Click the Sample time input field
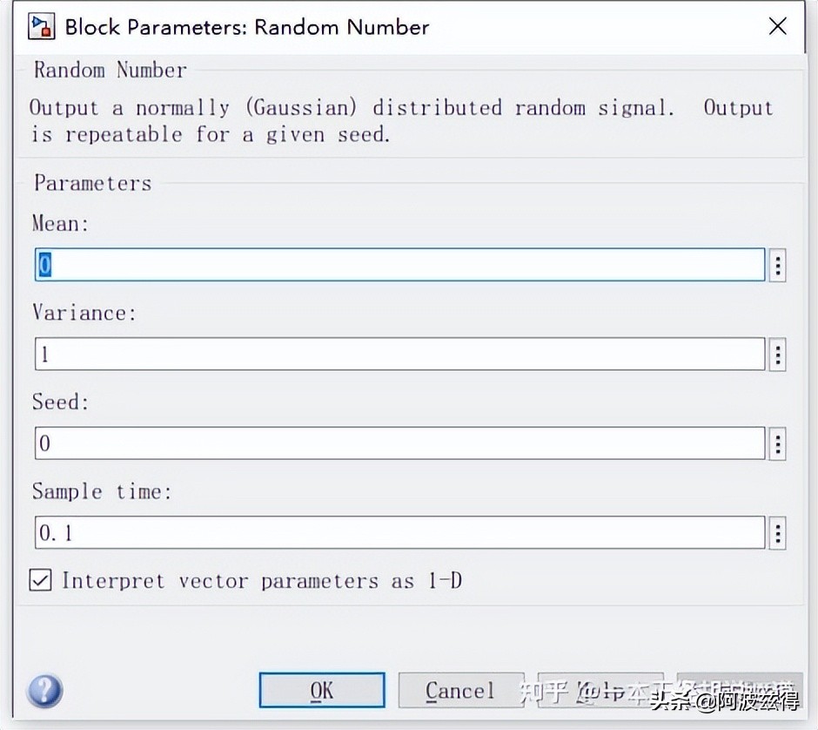This screenshot has height=730, width=818. click(400, 532)
